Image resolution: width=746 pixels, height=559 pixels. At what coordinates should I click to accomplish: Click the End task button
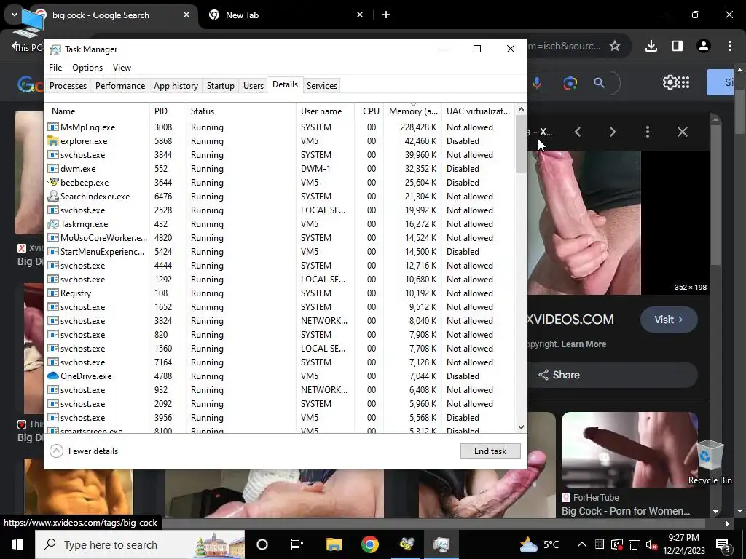coord(490,451)
